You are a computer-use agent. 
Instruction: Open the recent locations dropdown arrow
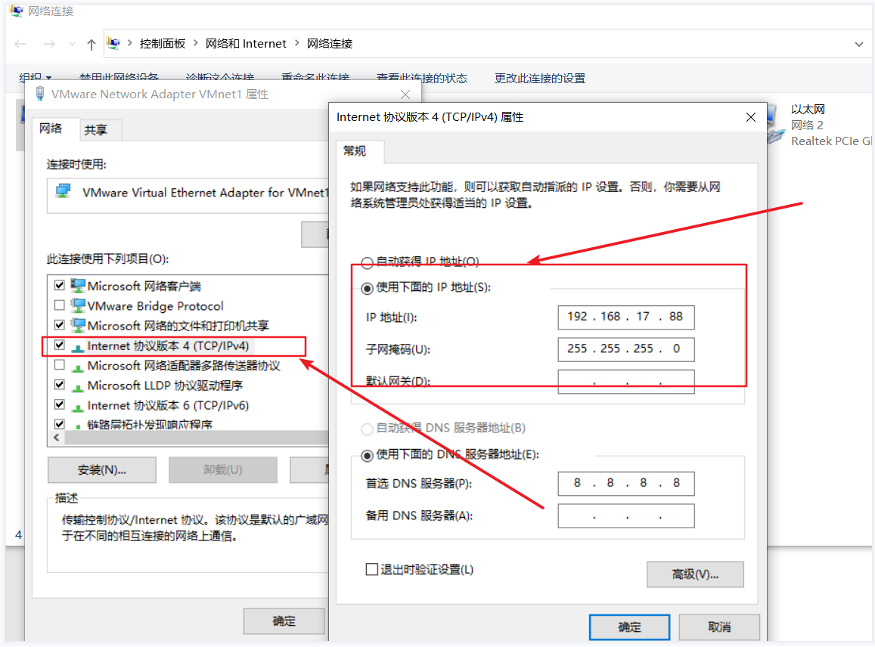72,44
